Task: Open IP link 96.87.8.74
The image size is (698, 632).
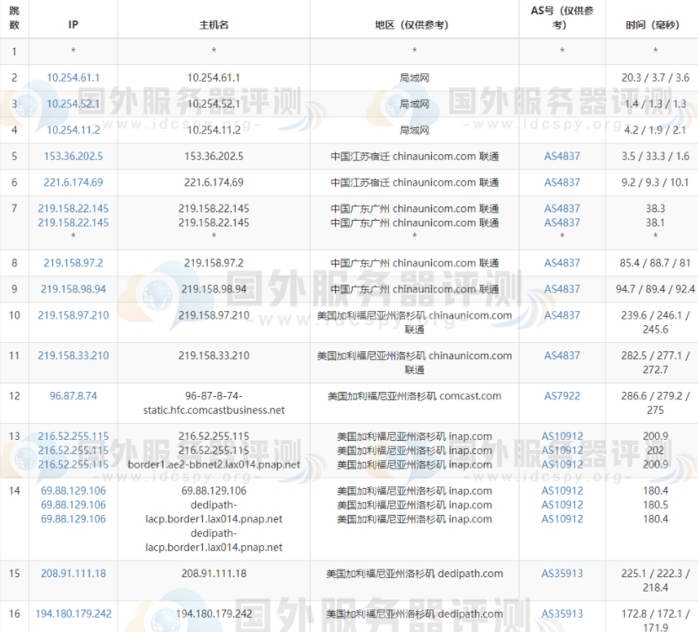Action: tap(73, 396)
